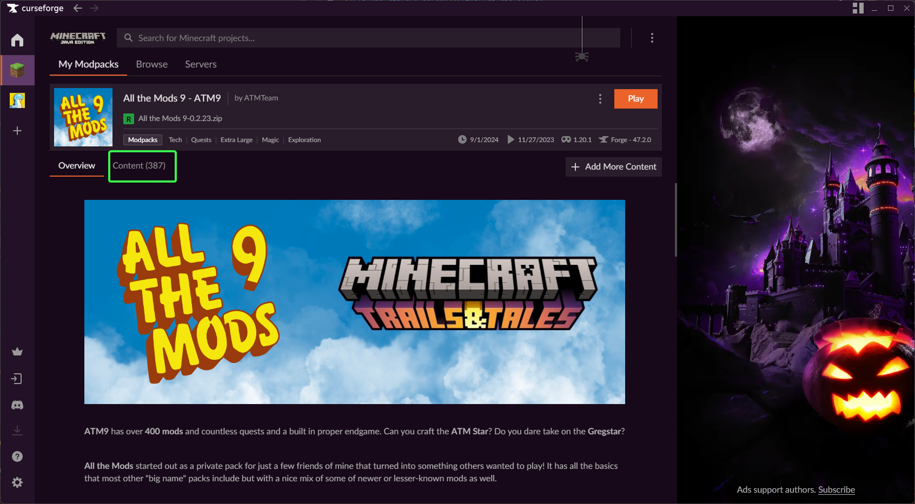This screenshot has height=504, width=915.
Task: Click the Modpacks category tag
Action: tap(143, 140)
